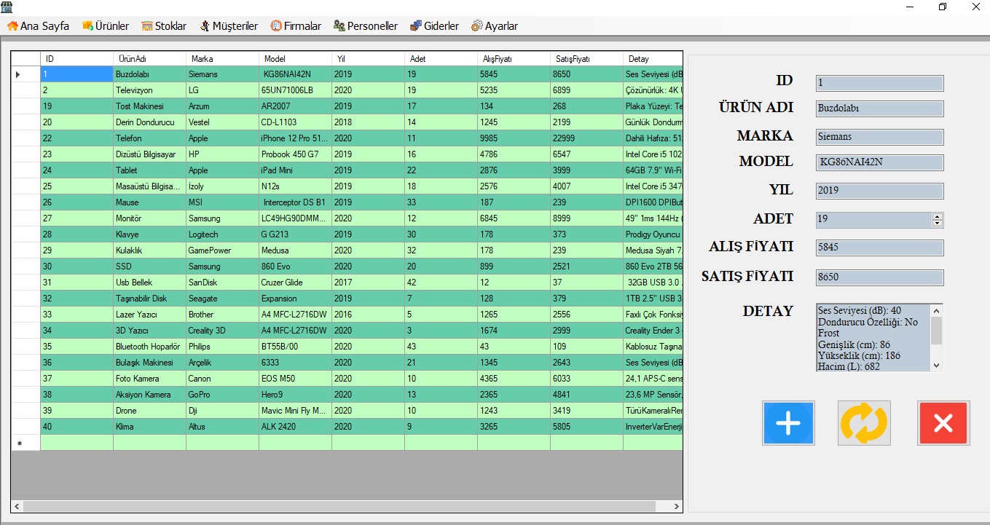This screenshot has height=525, width=990.
Task: Open the Giderler menu
Action: (x=434, y=26)
